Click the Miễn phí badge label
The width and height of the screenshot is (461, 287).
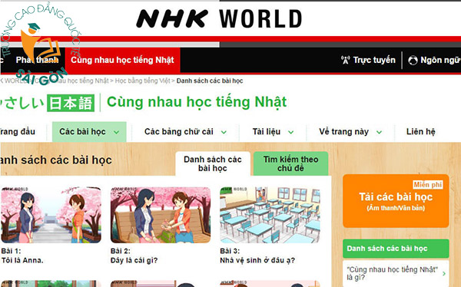[427, 185]
